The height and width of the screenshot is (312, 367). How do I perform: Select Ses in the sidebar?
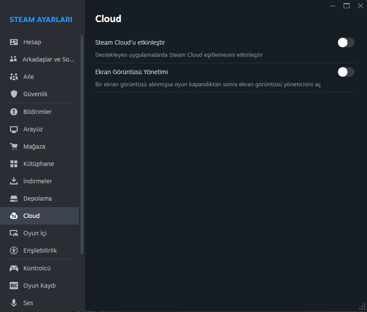[39, 303]
